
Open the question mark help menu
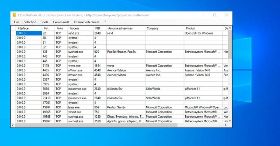(x=105, y=22)
